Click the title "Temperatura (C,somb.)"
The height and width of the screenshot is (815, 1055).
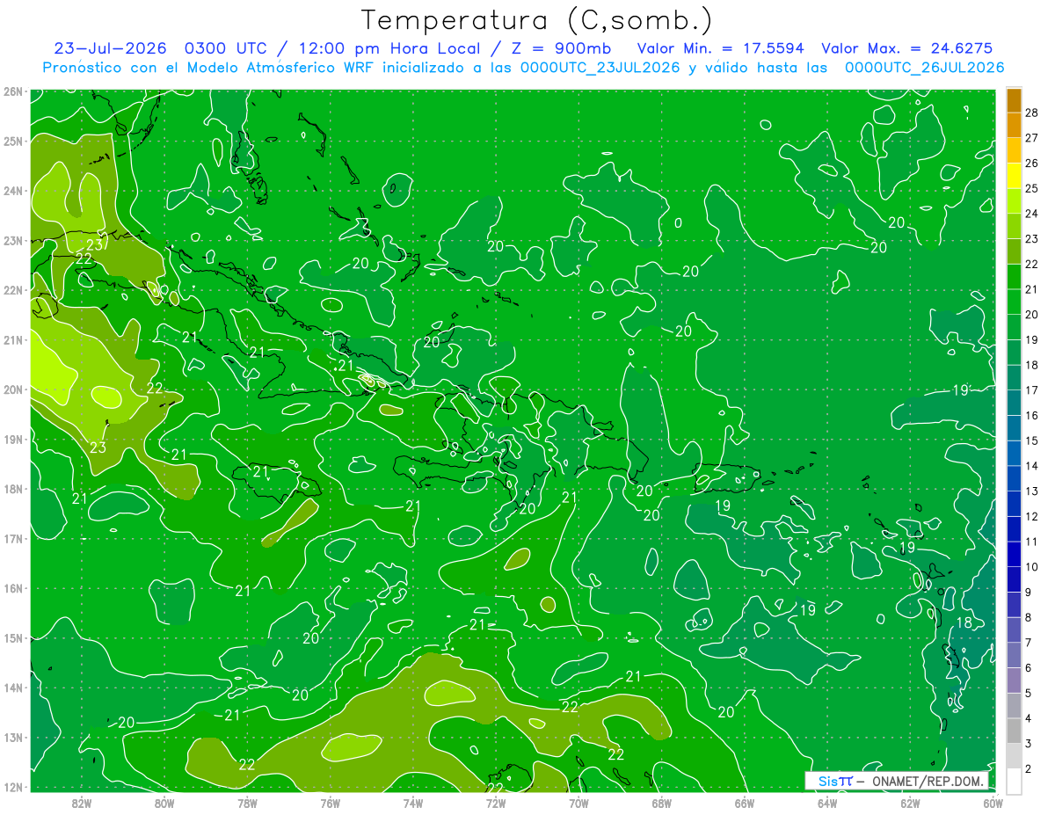[x=537, y=20]
